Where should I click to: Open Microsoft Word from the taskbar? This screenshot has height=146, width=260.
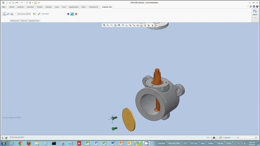coord(113,143)
